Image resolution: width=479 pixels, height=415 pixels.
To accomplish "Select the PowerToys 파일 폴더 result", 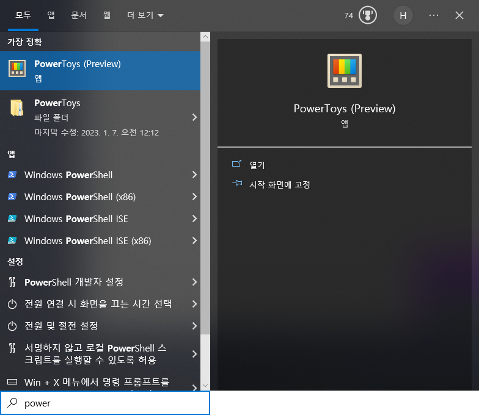I will tap(100, 117).
